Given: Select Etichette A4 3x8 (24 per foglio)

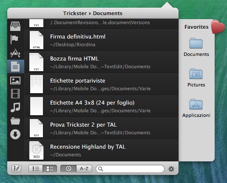Looking at the screenshot, I should (102, 106).
